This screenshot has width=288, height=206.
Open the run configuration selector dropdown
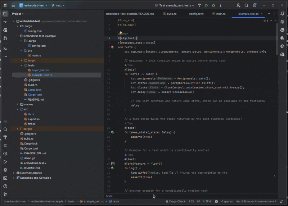point(175,5)
